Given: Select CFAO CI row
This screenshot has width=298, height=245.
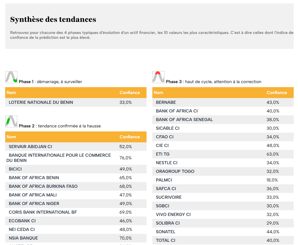Looking at the screenshot, I should [223, 137].
